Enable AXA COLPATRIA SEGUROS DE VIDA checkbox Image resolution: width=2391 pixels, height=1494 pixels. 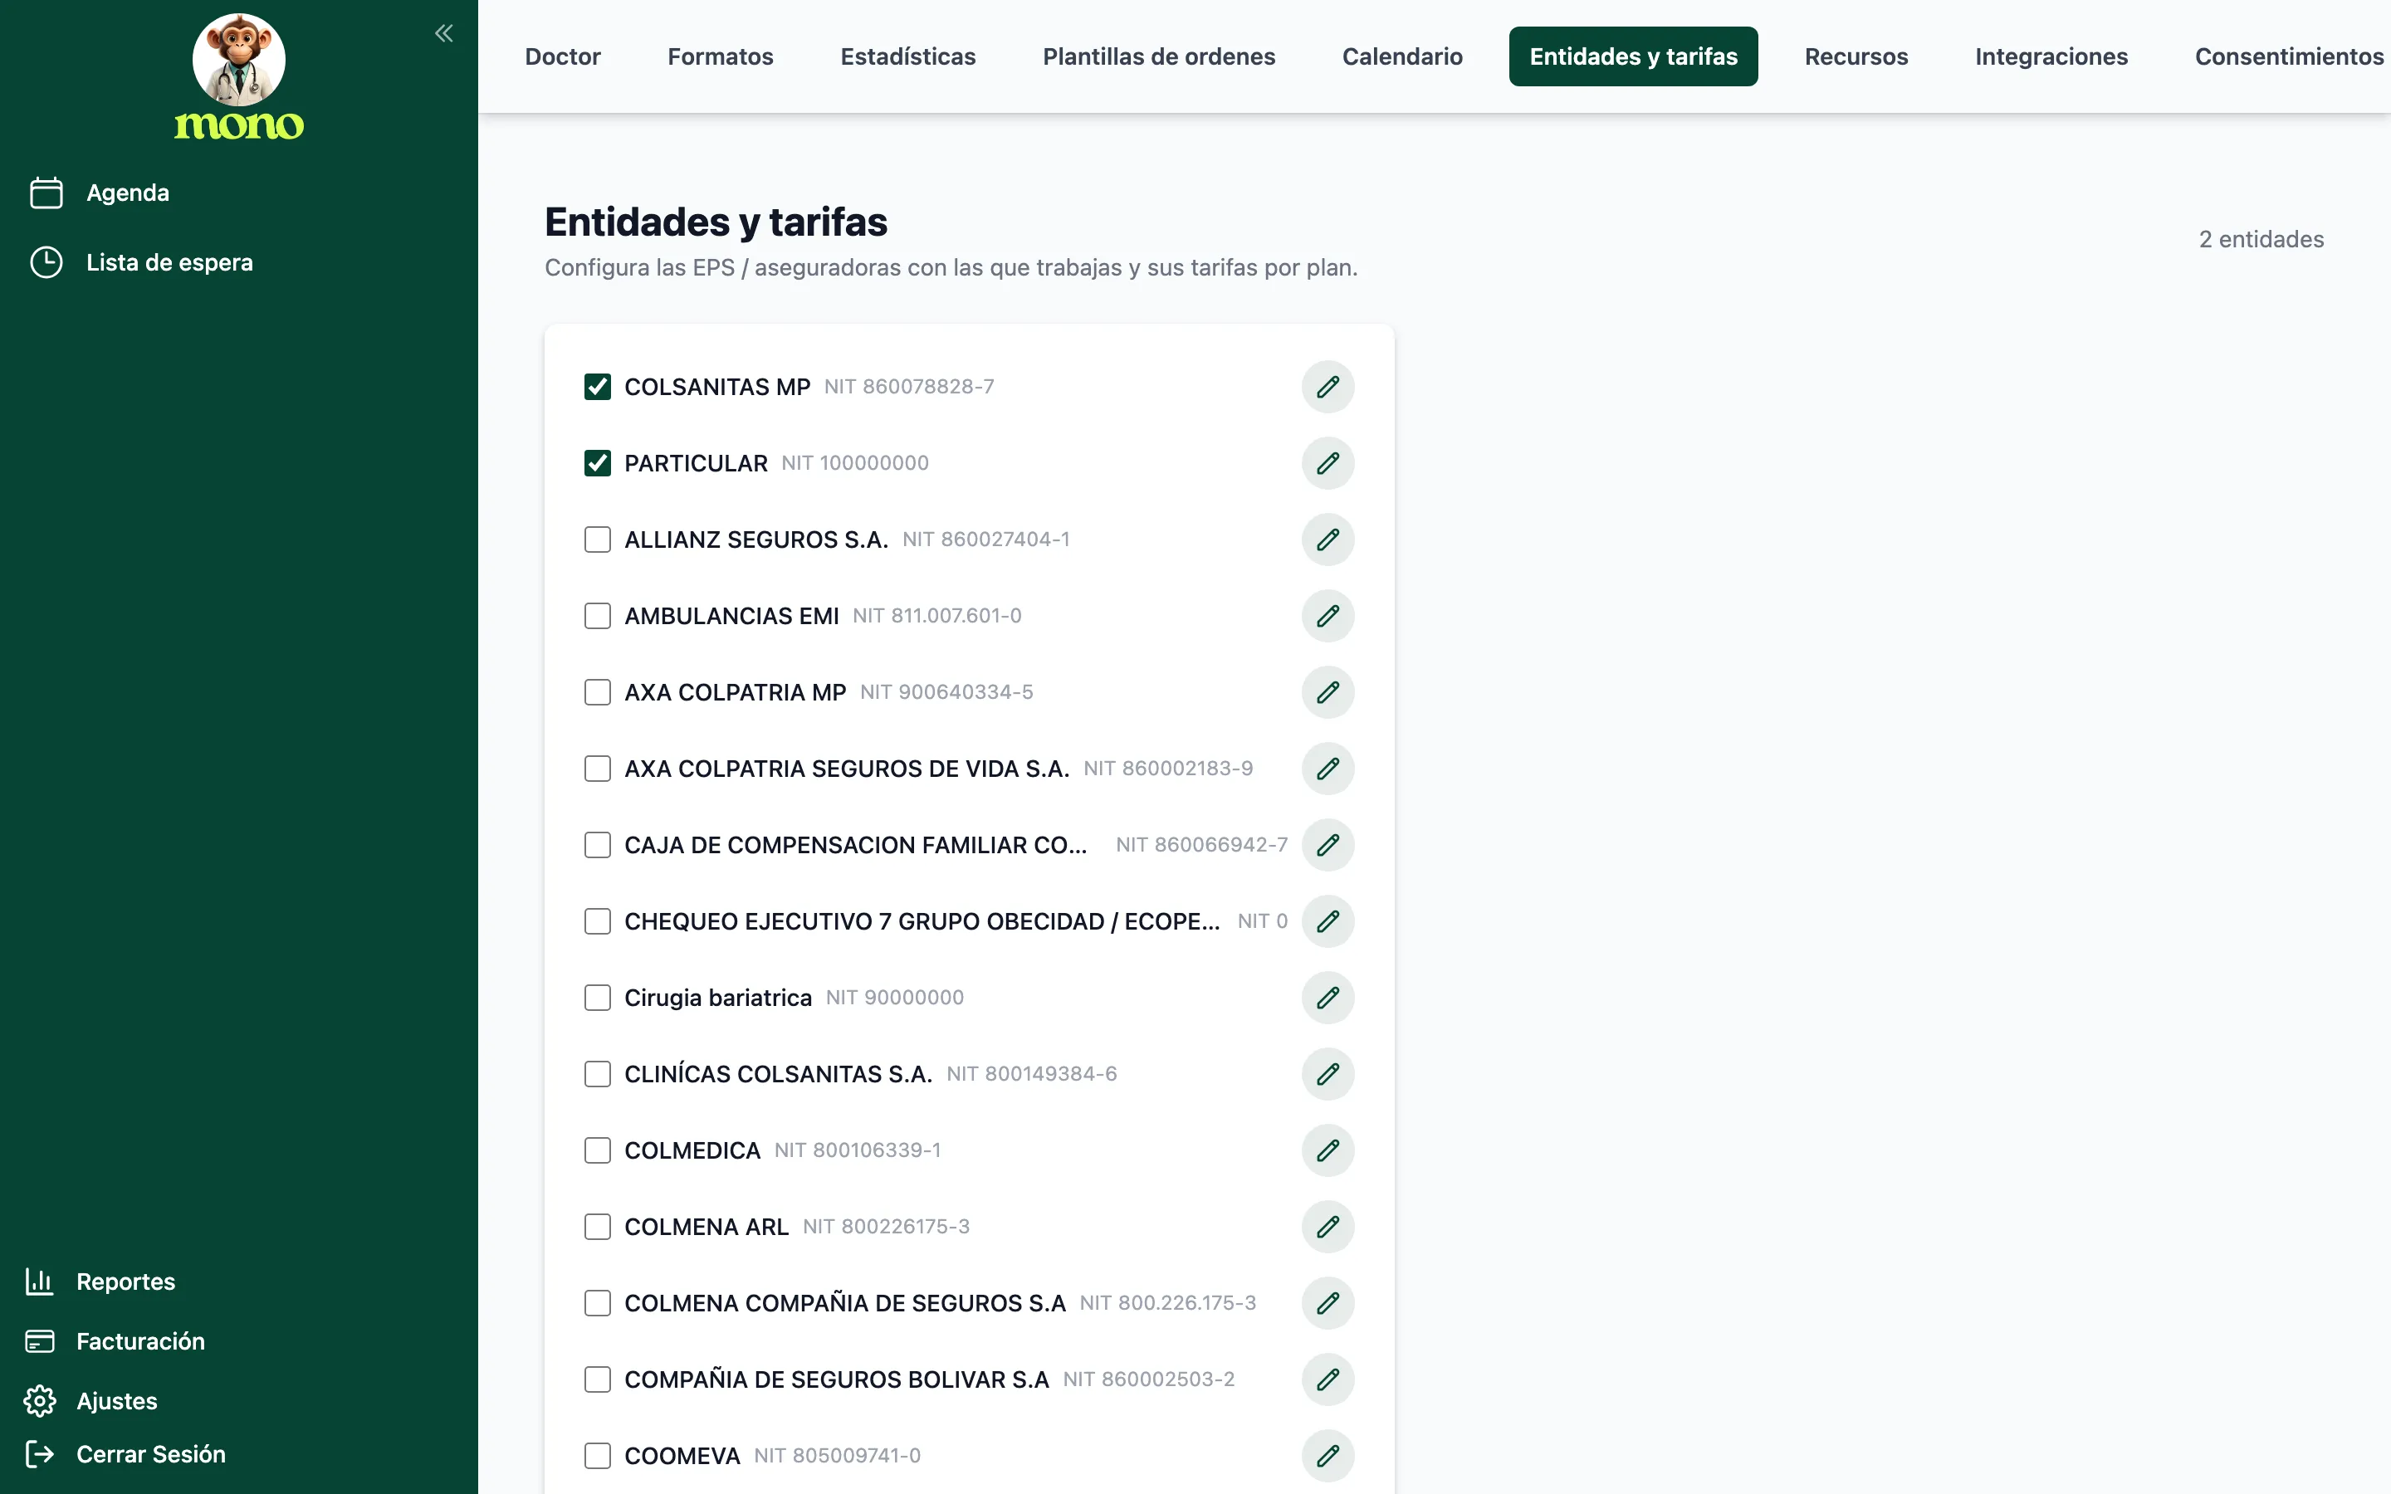click(598, 769)
